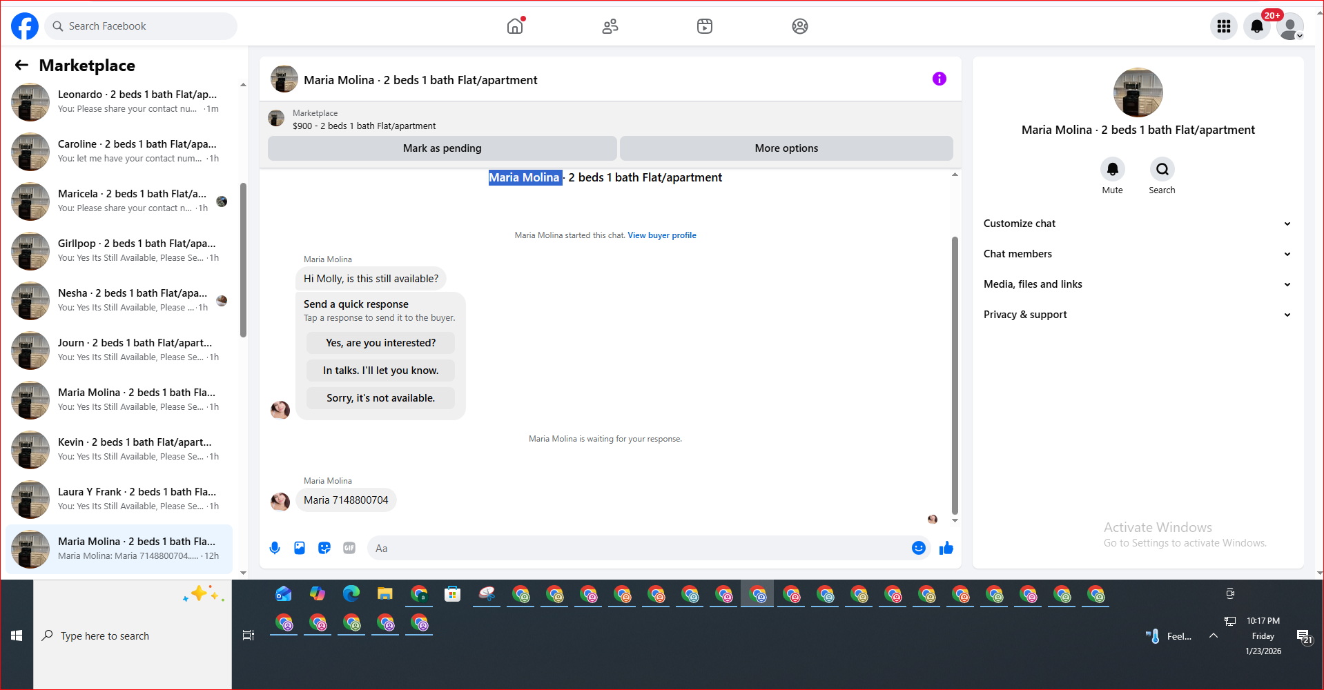Show hidden system tray icons chevron
The width and height of the screenshot is (1324, 690).
tap(1214, 635)
